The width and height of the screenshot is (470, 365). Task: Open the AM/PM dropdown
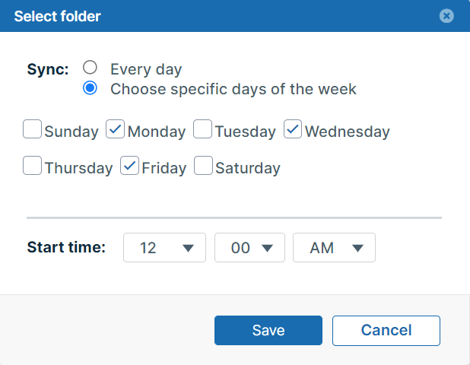click(x=334, y=248)
